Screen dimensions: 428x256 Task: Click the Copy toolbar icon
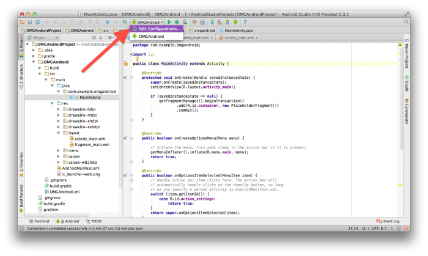point(72,22)
